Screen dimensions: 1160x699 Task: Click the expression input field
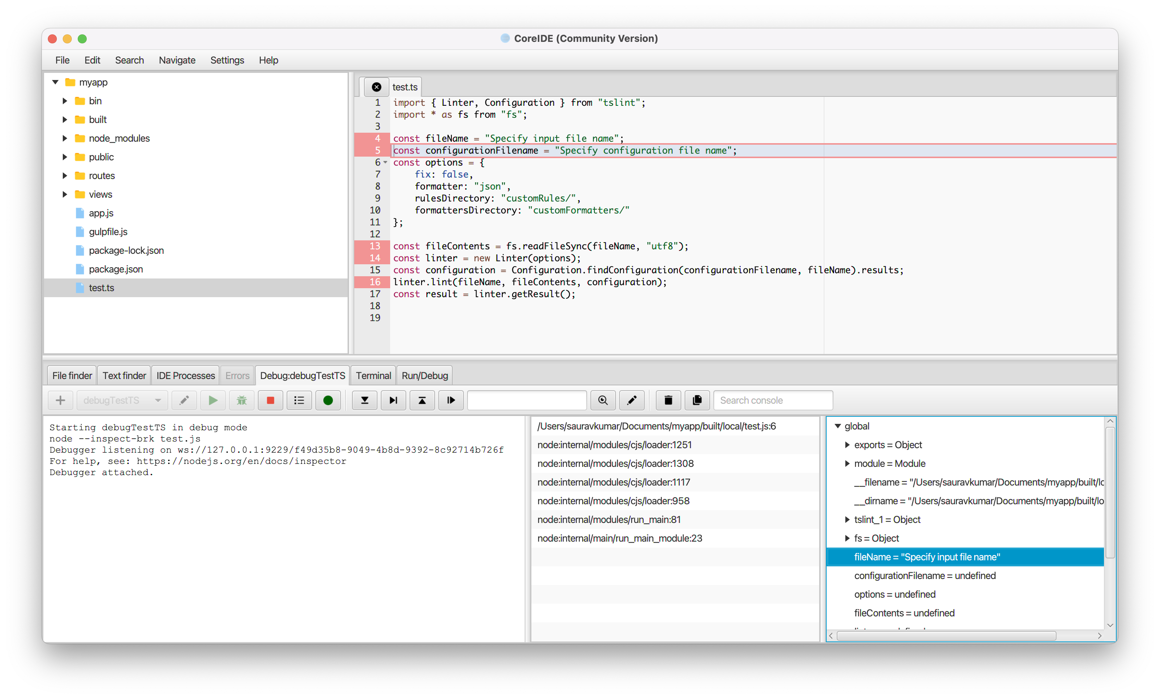(527, 400)
